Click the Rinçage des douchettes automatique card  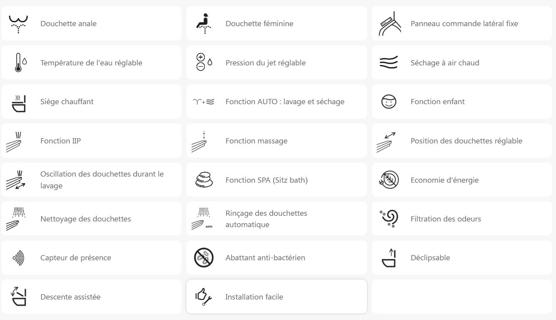276,219
